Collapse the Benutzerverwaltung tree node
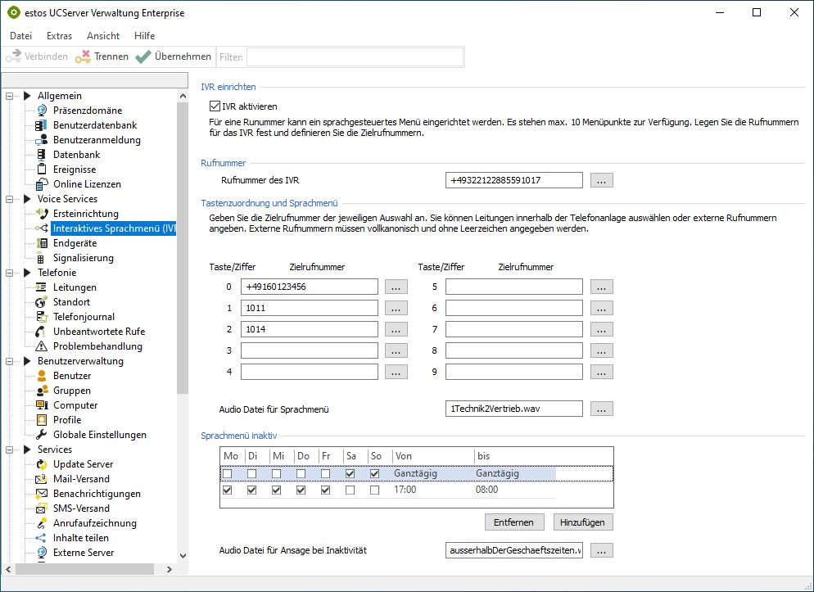Screen dimensions: 814x592 [x=9, y=361]
